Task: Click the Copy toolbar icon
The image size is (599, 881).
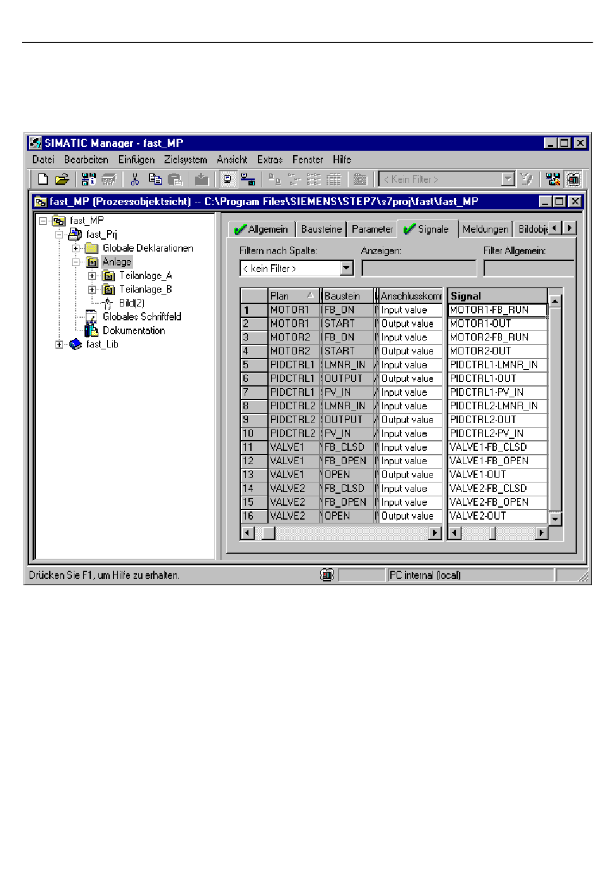Action: (x=155, y=180)
